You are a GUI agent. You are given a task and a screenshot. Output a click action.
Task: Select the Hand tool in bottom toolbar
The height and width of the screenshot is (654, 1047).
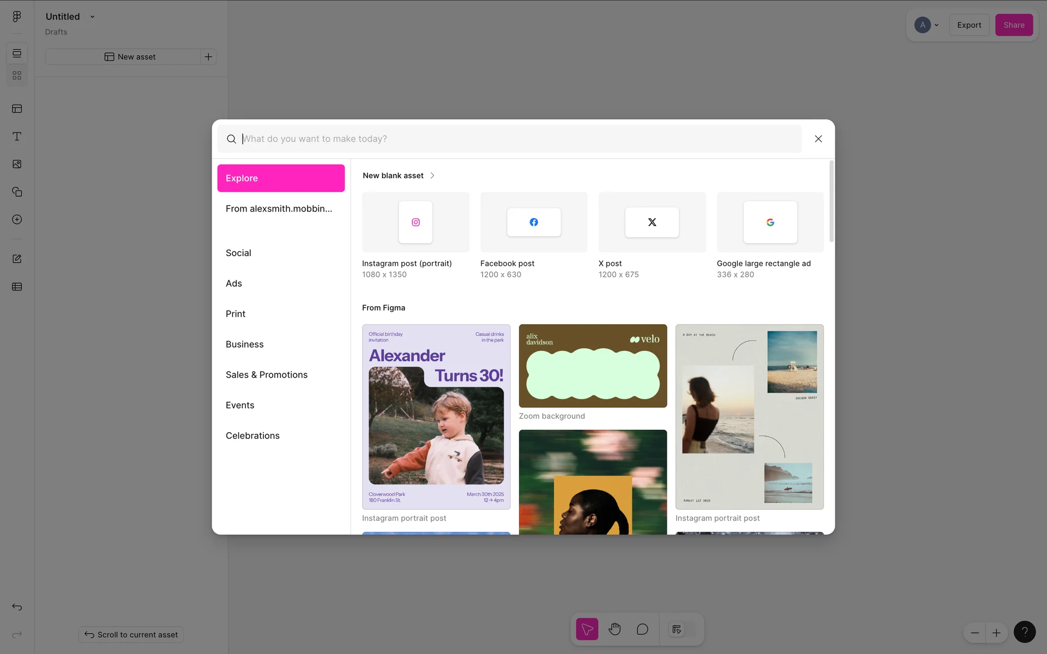(615, 629)
